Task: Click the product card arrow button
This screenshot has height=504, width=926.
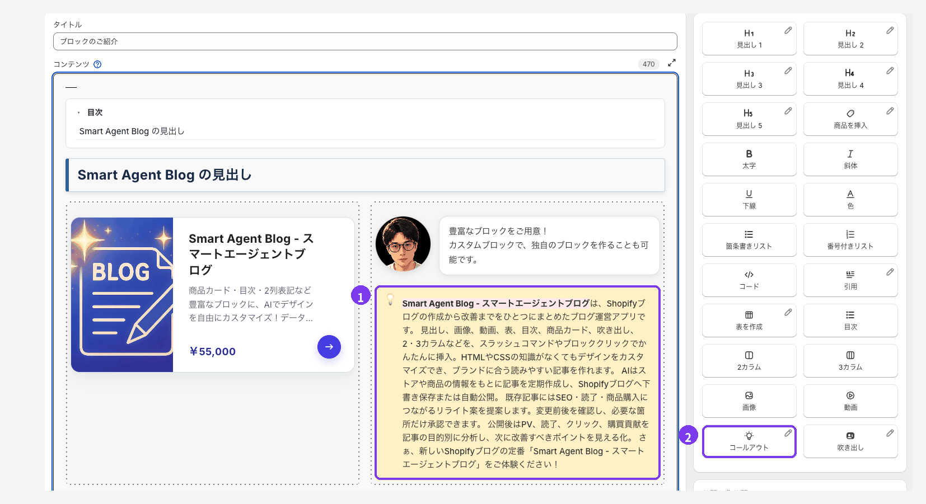Action: (329, 347)
